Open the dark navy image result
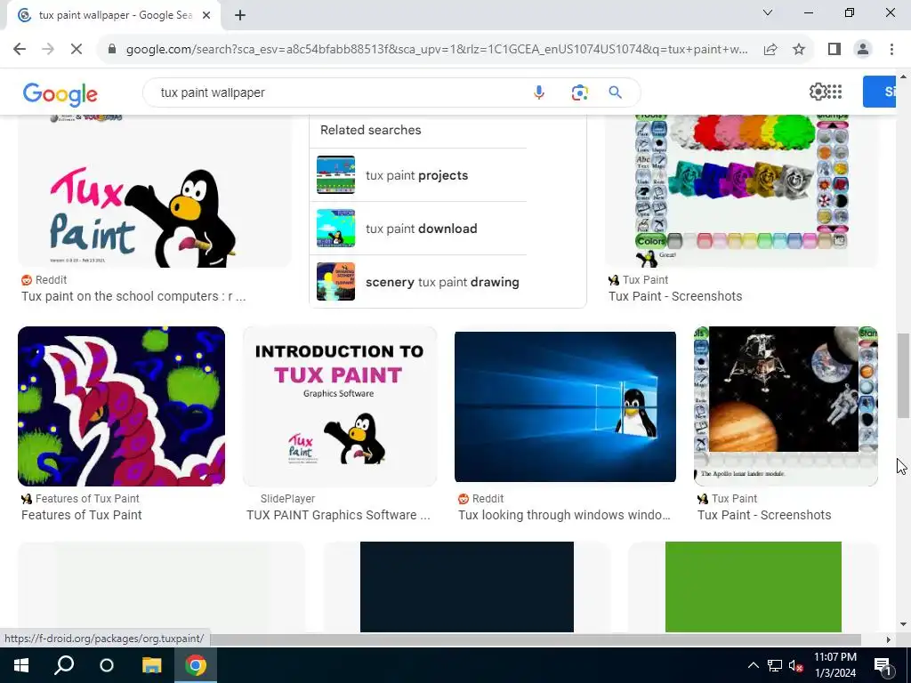The height and width of the screenshot is (683, 911). [466, 587]
